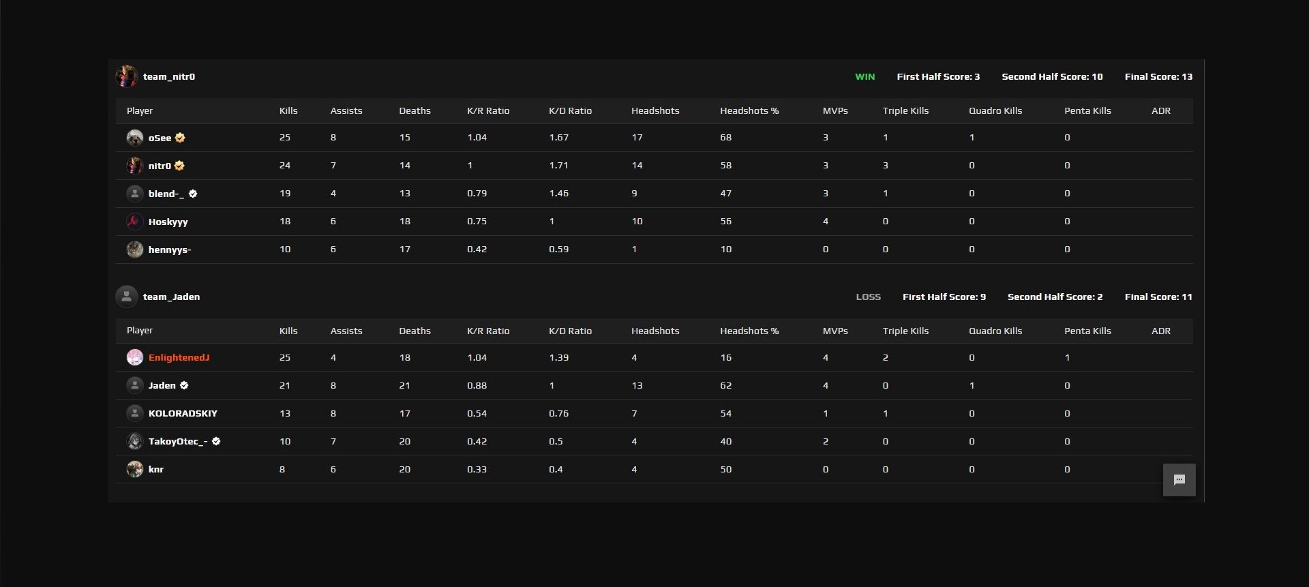Click the team_nitr0 team name
Viewport: 1309px width, 587px height.
169,76
